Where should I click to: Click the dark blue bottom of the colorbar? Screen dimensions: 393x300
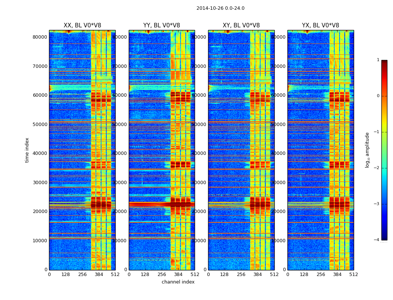384,237
